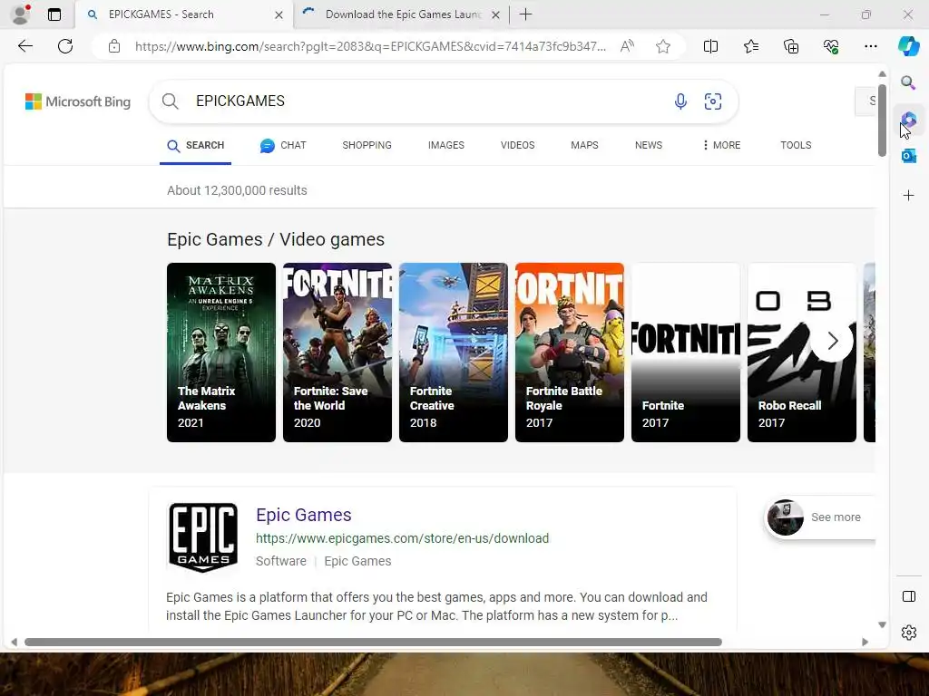Open Edge Settings and more menu
Viewport: 929px width, 696px height.
pyautogui.click(x=870, y=46)
